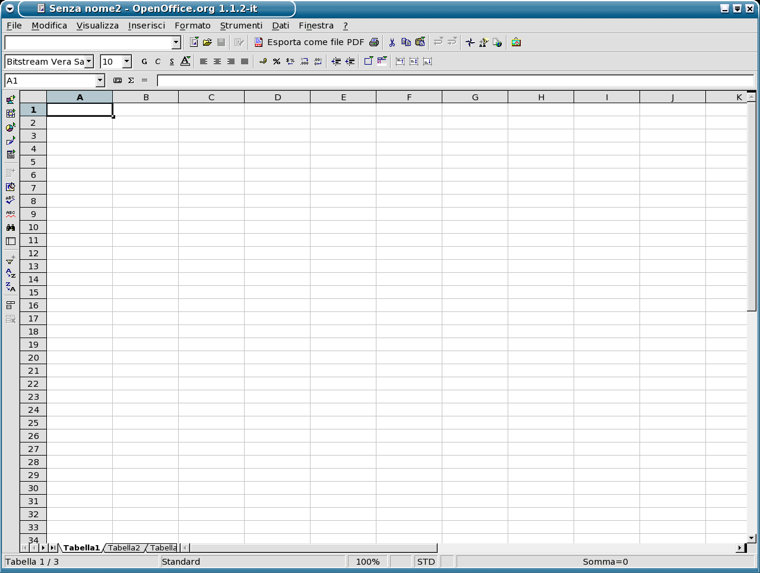Sort ascending with the A-Z icon
The image size is (760, 573).
pyautogui.click(x=11, y=273)
